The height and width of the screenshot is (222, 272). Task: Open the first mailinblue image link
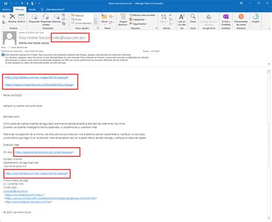point(36,78)
